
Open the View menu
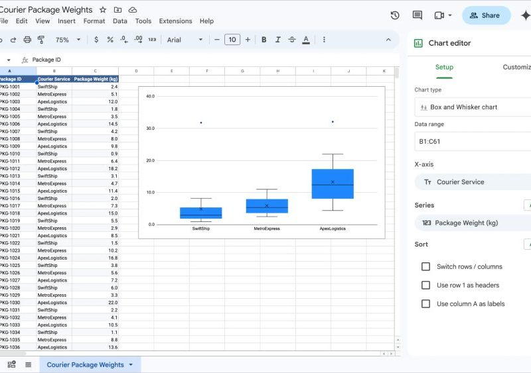42,21
